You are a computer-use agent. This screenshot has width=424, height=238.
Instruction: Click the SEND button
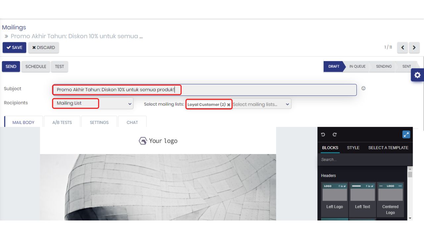11,66
